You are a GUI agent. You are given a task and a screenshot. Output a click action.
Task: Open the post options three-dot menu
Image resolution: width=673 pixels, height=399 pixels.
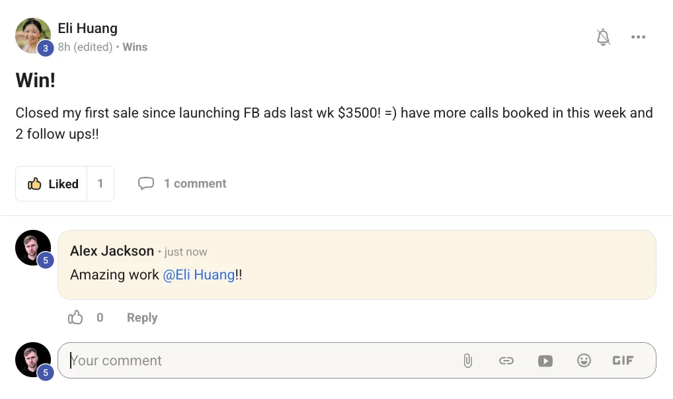point(638,37)
